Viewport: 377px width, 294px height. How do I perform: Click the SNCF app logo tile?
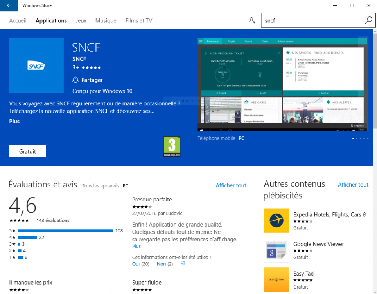click(36, 65)
